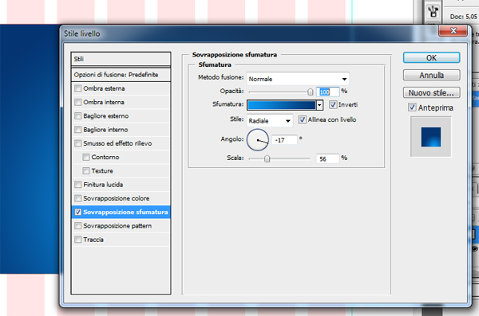This screenshot has width=479, height=316.
Task: Select Opzioni di fusione: Predefinite
Action: point(121,75)
